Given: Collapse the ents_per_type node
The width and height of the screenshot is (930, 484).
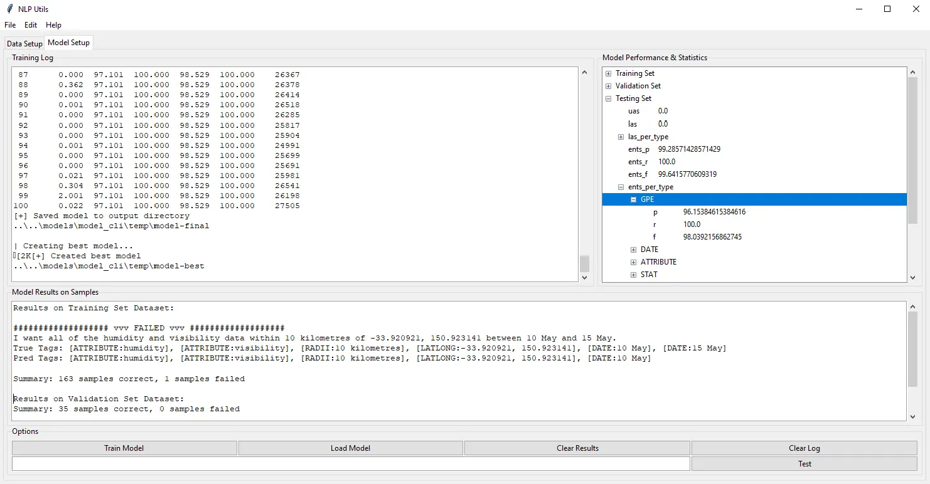Looking at the screenshot, I should coord(621,187).
